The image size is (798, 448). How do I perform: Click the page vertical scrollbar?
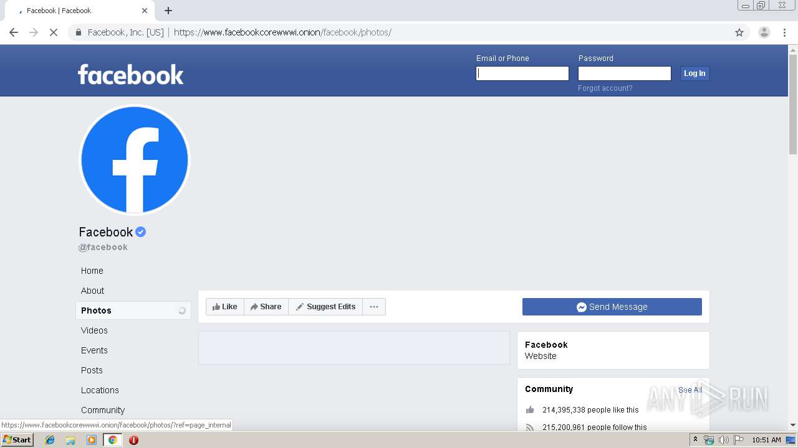pyautogui.click(x=793, y=105)
